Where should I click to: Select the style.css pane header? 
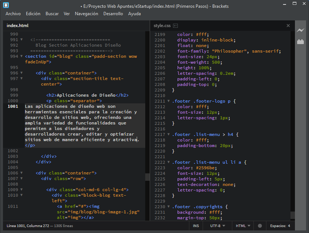[x=162, y=26]
